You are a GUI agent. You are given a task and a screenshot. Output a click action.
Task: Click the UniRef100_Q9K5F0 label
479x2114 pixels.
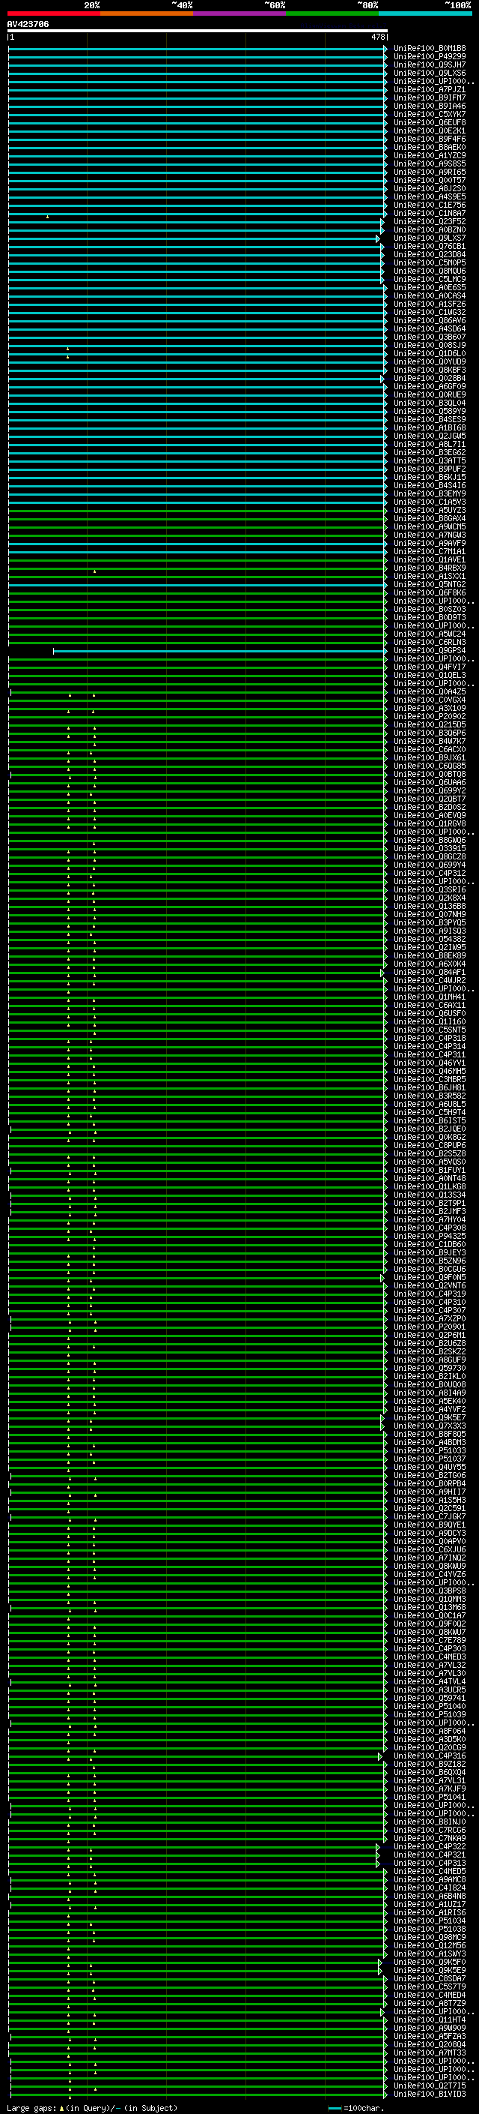coord(430,1963)
